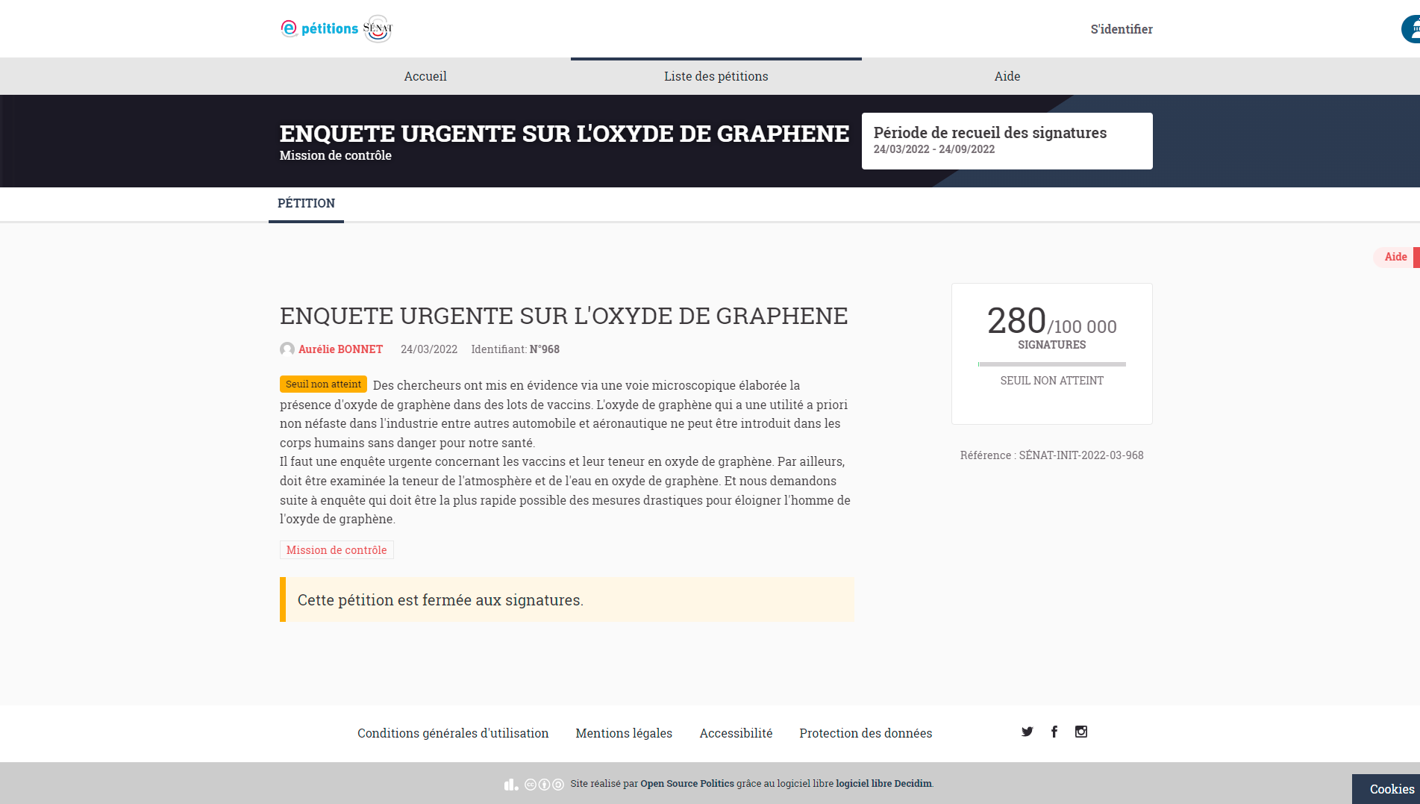This screenshot has width=1420, height=804.
Task: Open the Senate Twitter page
Action: [x=1028, y=732]
